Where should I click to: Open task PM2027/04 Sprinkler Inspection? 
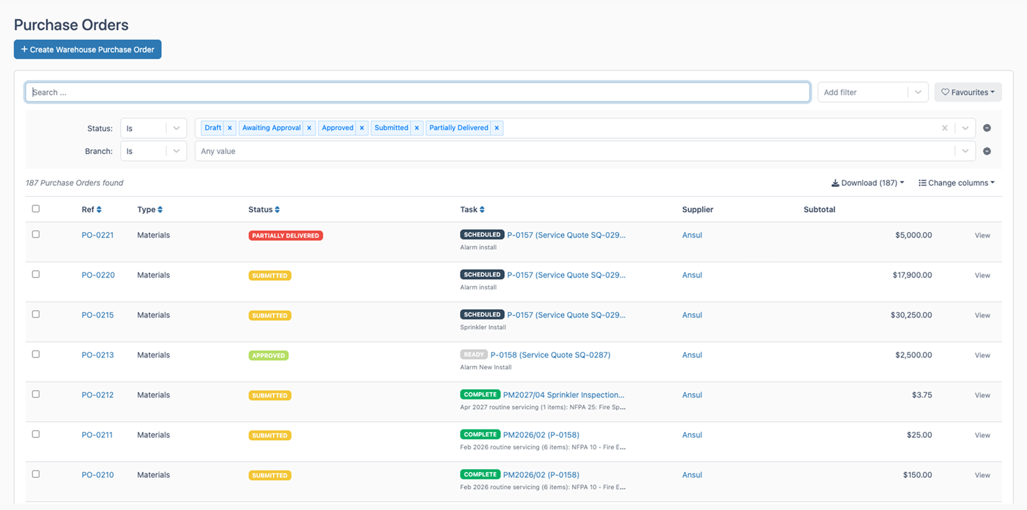coord(564,395)
